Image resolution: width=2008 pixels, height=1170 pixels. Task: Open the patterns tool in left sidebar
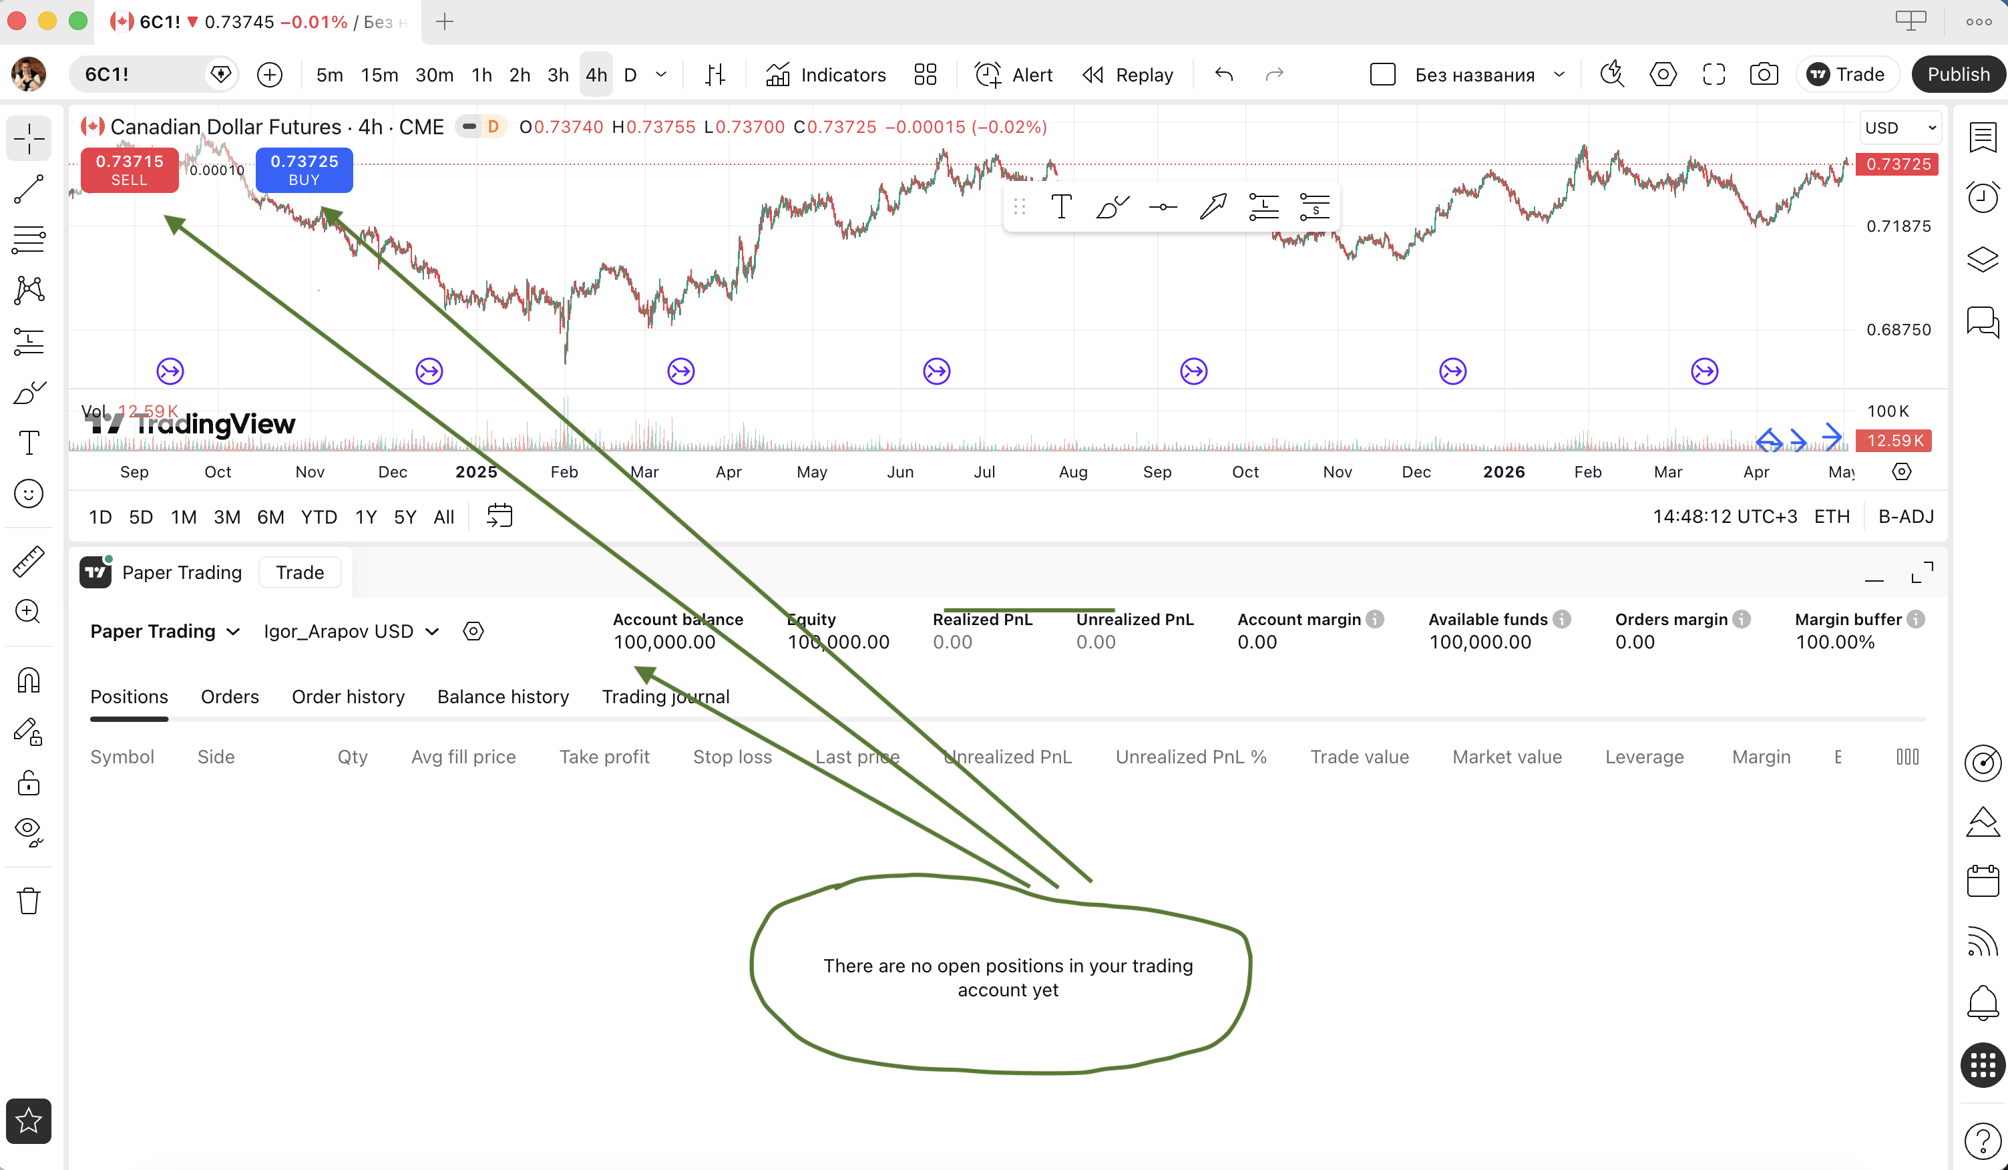coord(29,290)
